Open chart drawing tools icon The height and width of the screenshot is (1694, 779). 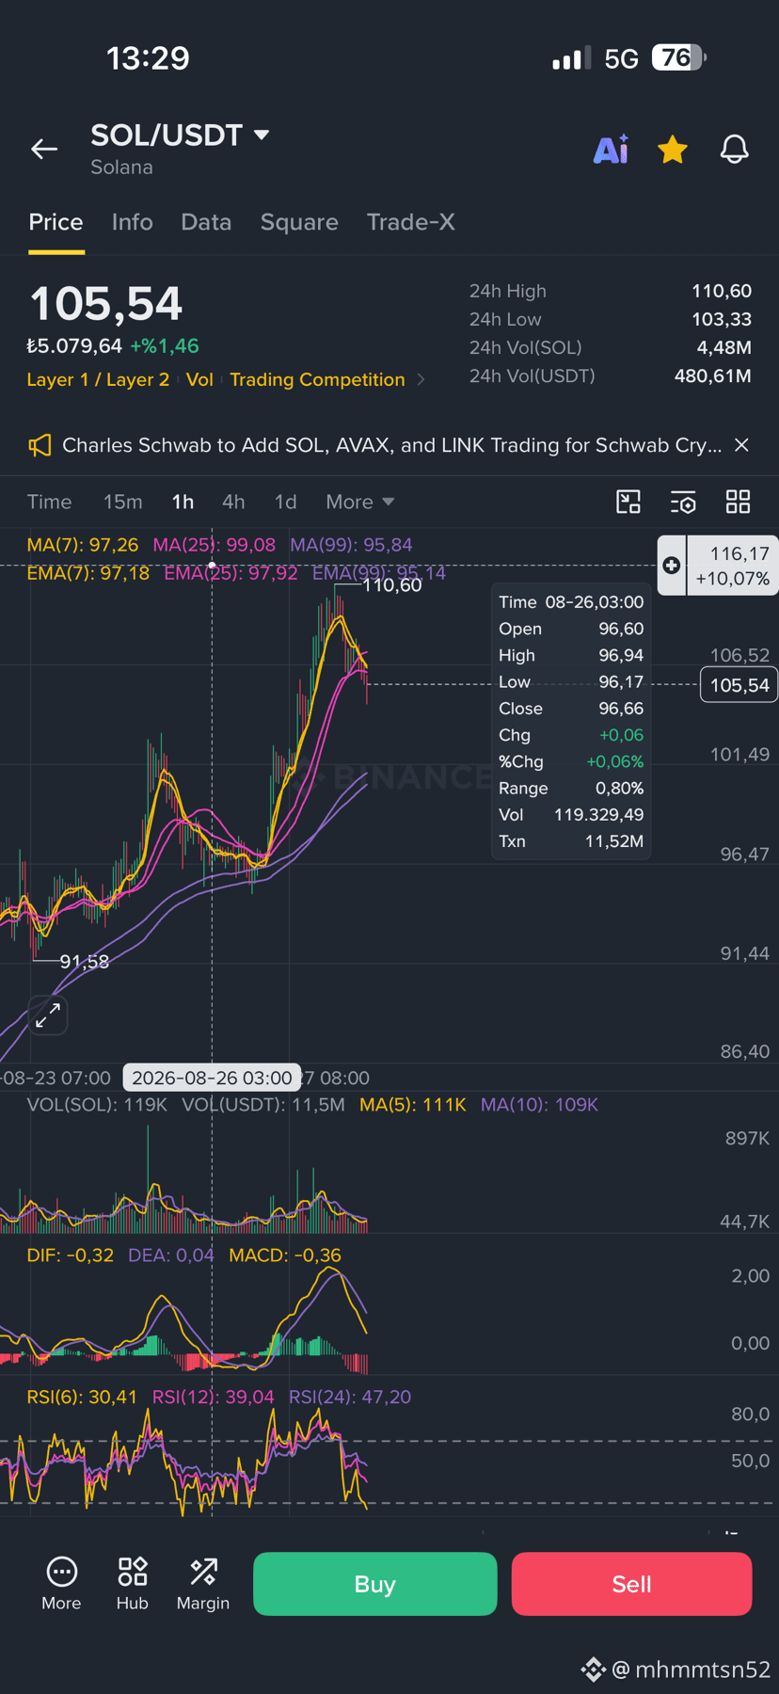coord(628,502)
